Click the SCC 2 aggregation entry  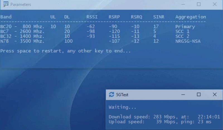pos(183,36)
